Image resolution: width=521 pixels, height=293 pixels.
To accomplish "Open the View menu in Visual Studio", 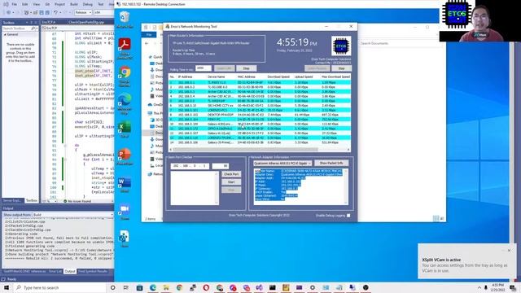I will [x=36, y=4].
